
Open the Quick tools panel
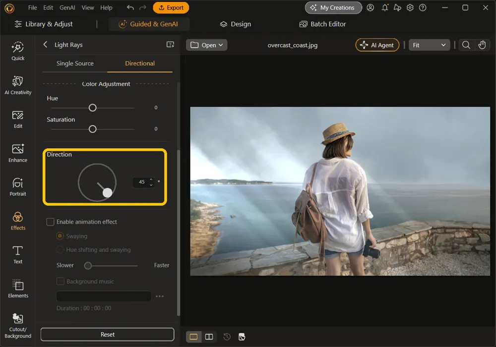18,51
